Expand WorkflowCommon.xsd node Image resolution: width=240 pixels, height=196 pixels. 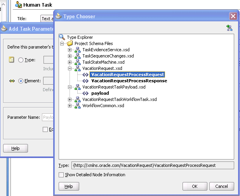70,106
